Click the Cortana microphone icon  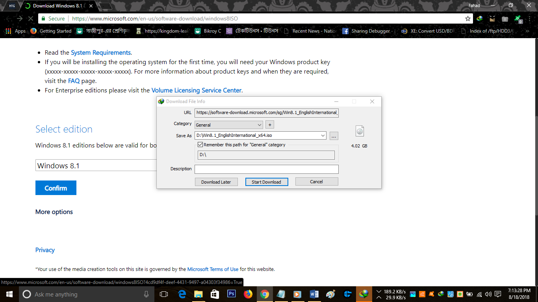point(147,294)
